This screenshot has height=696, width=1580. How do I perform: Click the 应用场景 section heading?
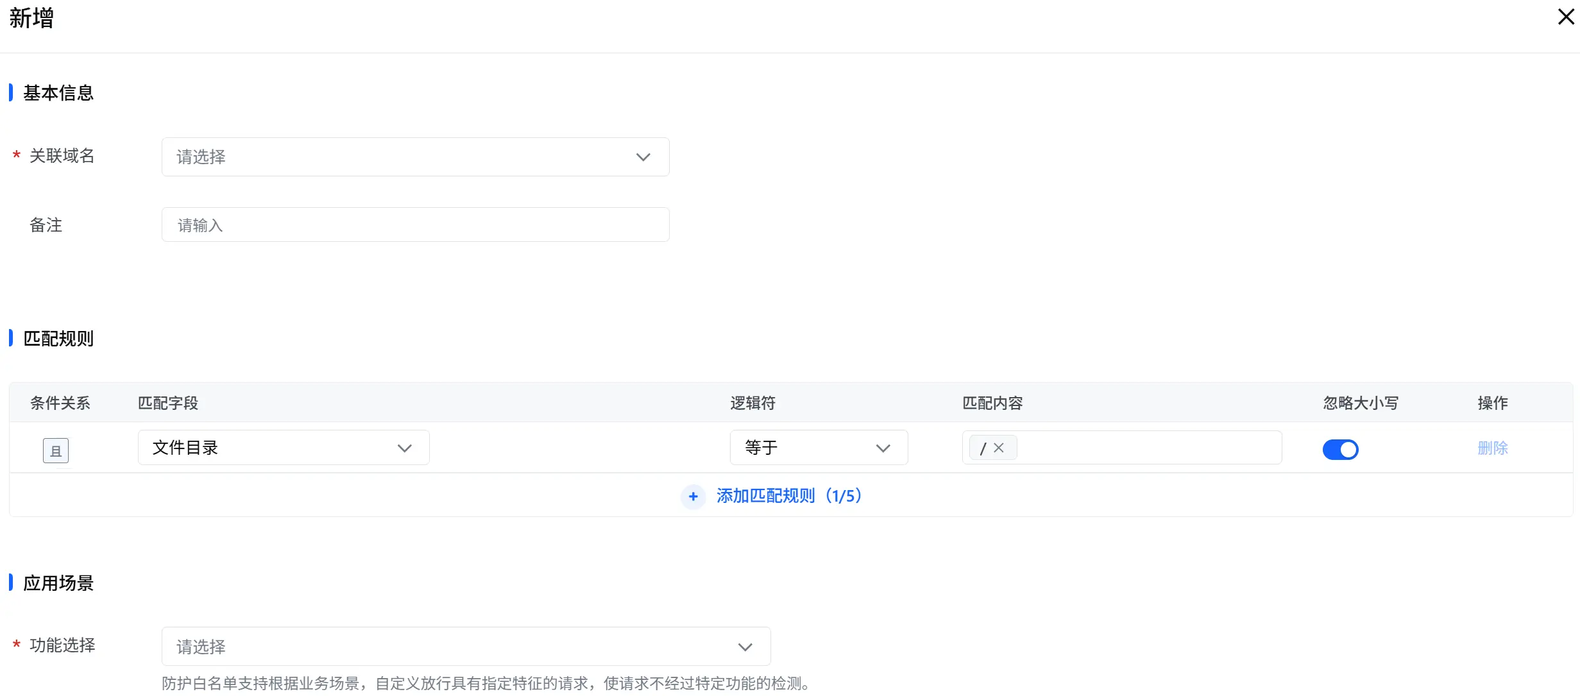[x=58, y=582]
